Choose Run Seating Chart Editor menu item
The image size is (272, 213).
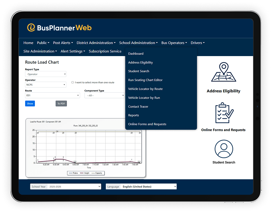point(145,80)
